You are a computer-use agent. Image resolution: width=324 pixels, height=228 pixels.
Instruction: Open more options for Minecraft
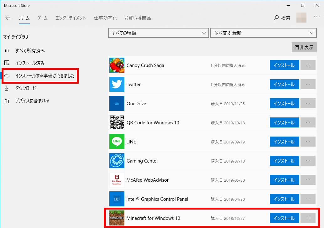[308, 218]
